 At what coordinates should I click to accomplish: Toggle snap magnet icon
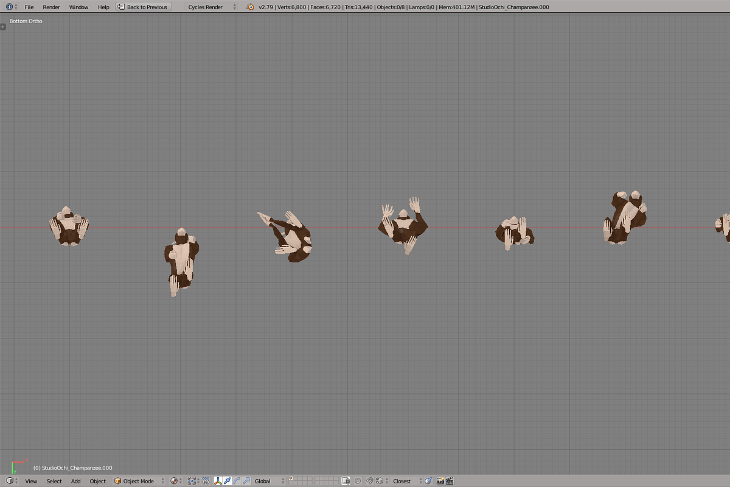pyautogui.click(x=369, y=481)
